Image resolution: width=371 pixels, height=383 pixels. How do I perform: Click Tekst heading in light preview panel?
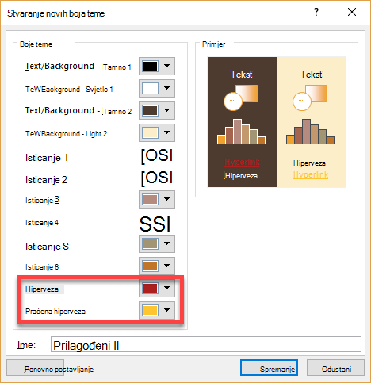click(x=312, y=75)
